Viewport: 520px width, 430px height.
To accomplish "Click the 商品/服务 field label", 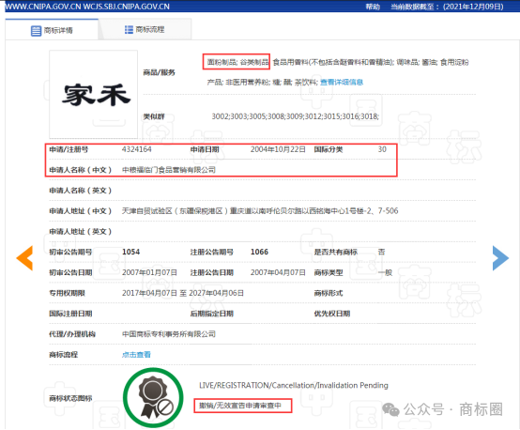I will click(159, 72).
